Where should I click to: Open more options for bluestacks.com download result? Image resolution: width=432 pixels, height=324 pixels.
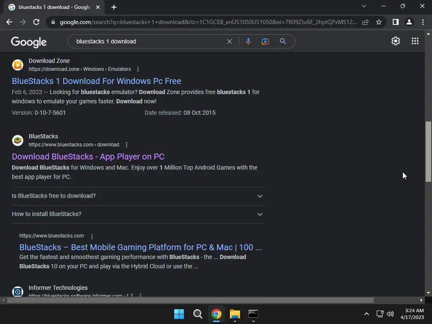[x=126, y=145]
